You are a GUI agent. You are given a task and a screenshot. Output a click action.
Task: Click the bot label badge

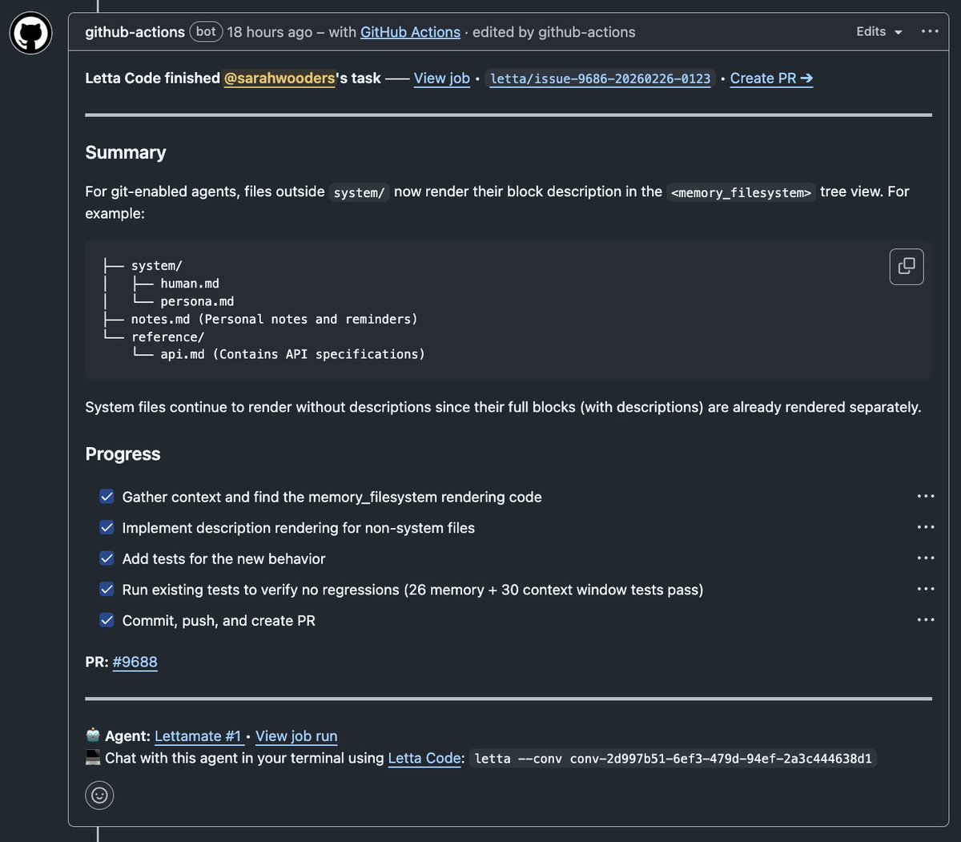tap(206, 32)
